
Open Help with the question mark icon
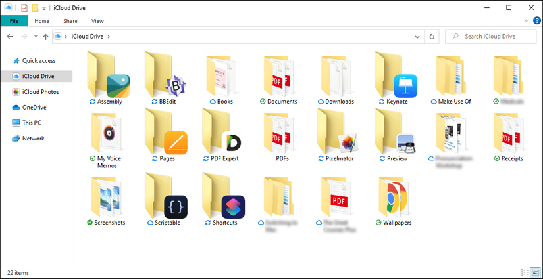point(537,21)
